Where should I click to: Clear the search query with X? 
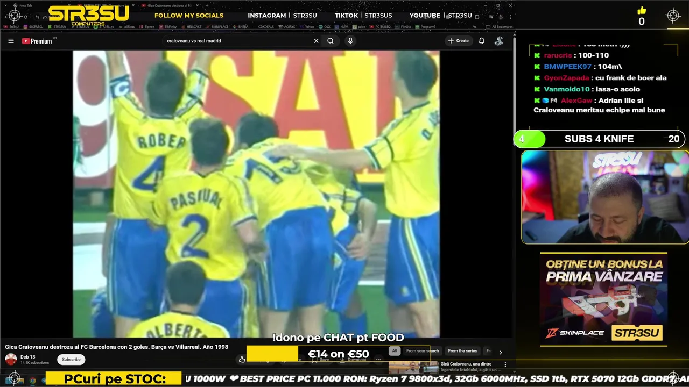[316, 41]
